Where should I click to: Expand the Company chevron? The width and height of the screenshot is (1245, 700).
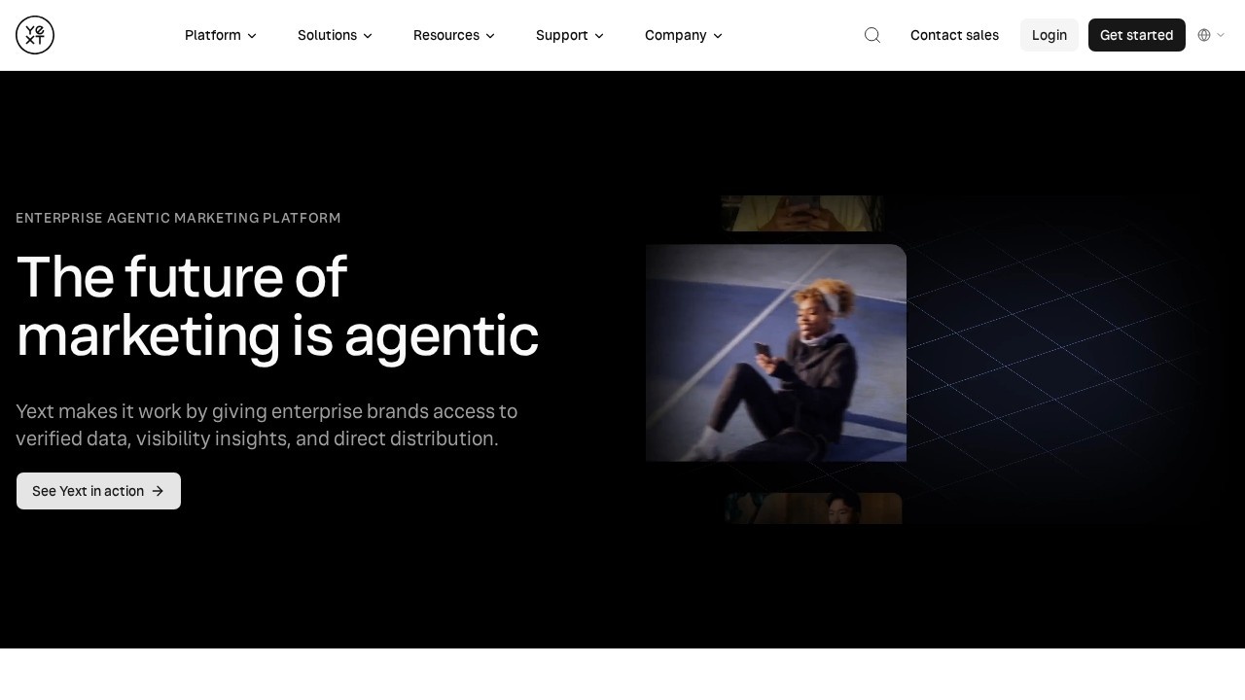[x=718, y=36]
